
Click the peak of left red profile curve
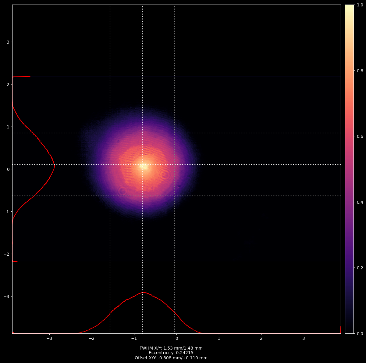[54, 166]
